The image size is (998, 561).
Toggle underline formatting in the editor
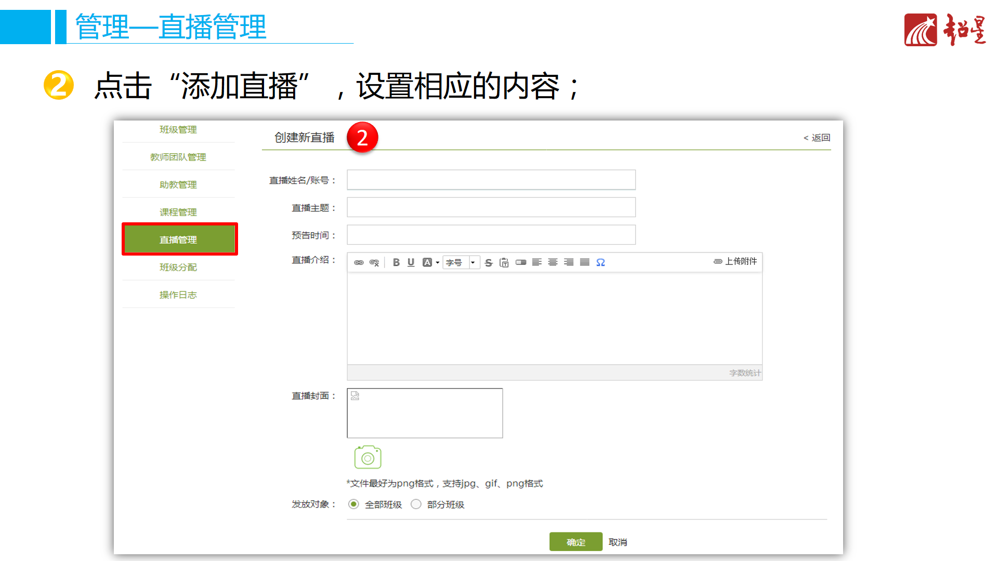[x=411, y=262]
